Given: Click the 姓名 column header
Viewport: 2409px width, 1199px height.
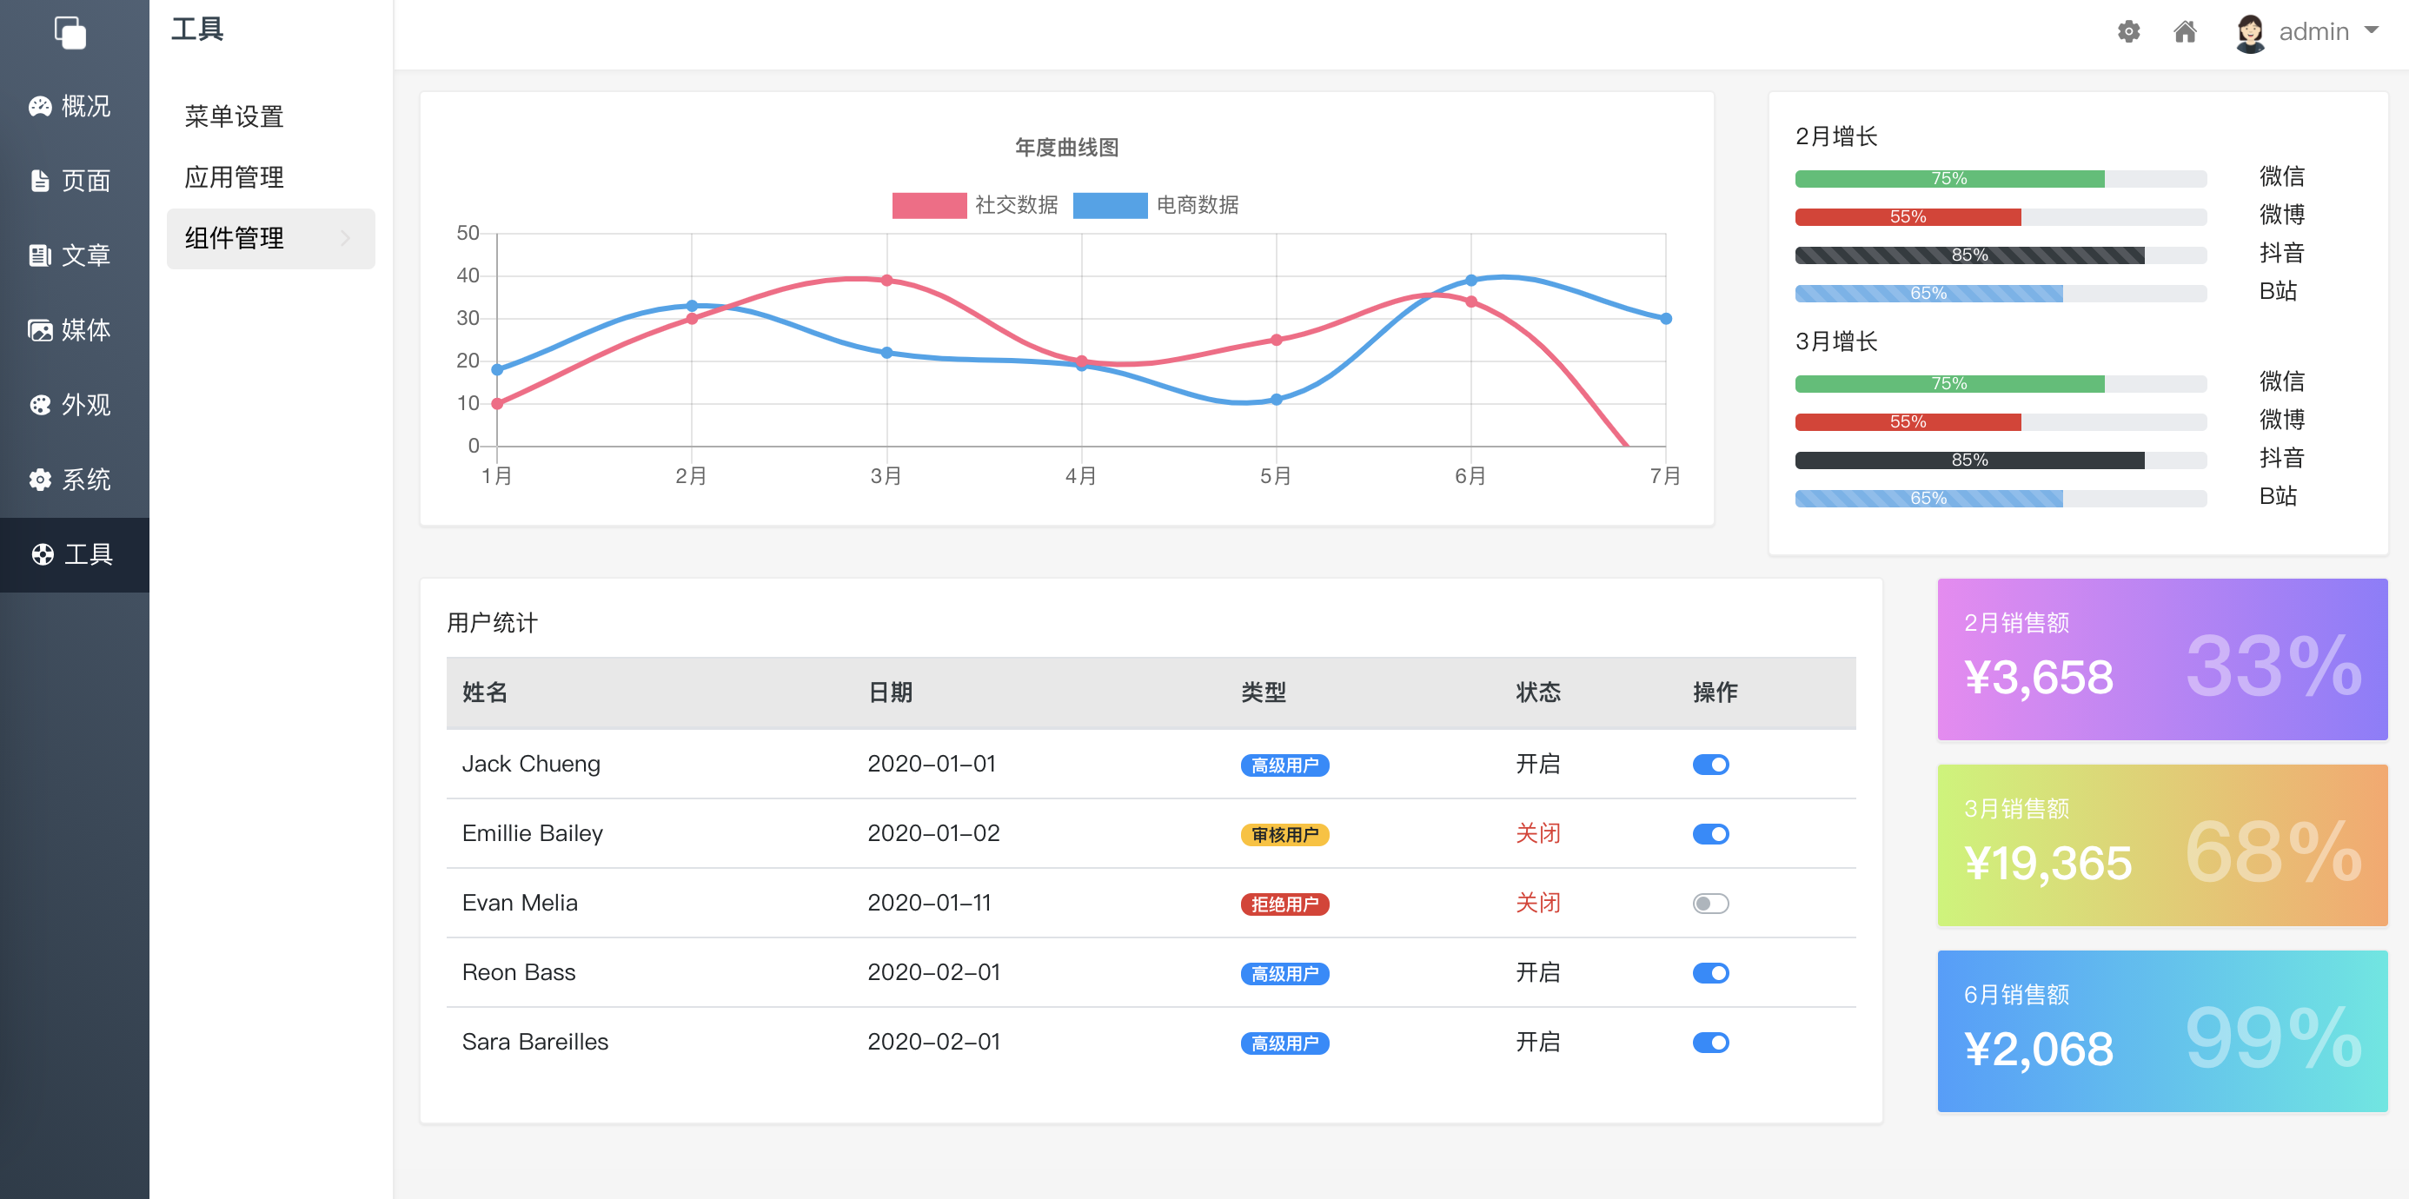Looking at the screenshot, I should pos(484,693).
